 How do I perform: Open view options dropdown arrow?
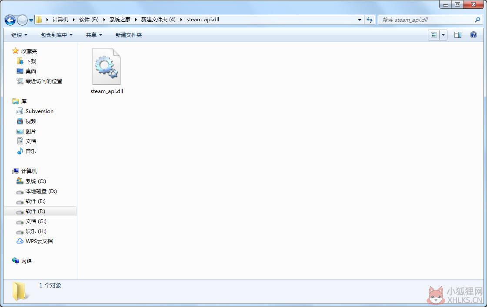click(x=443, y=35)
